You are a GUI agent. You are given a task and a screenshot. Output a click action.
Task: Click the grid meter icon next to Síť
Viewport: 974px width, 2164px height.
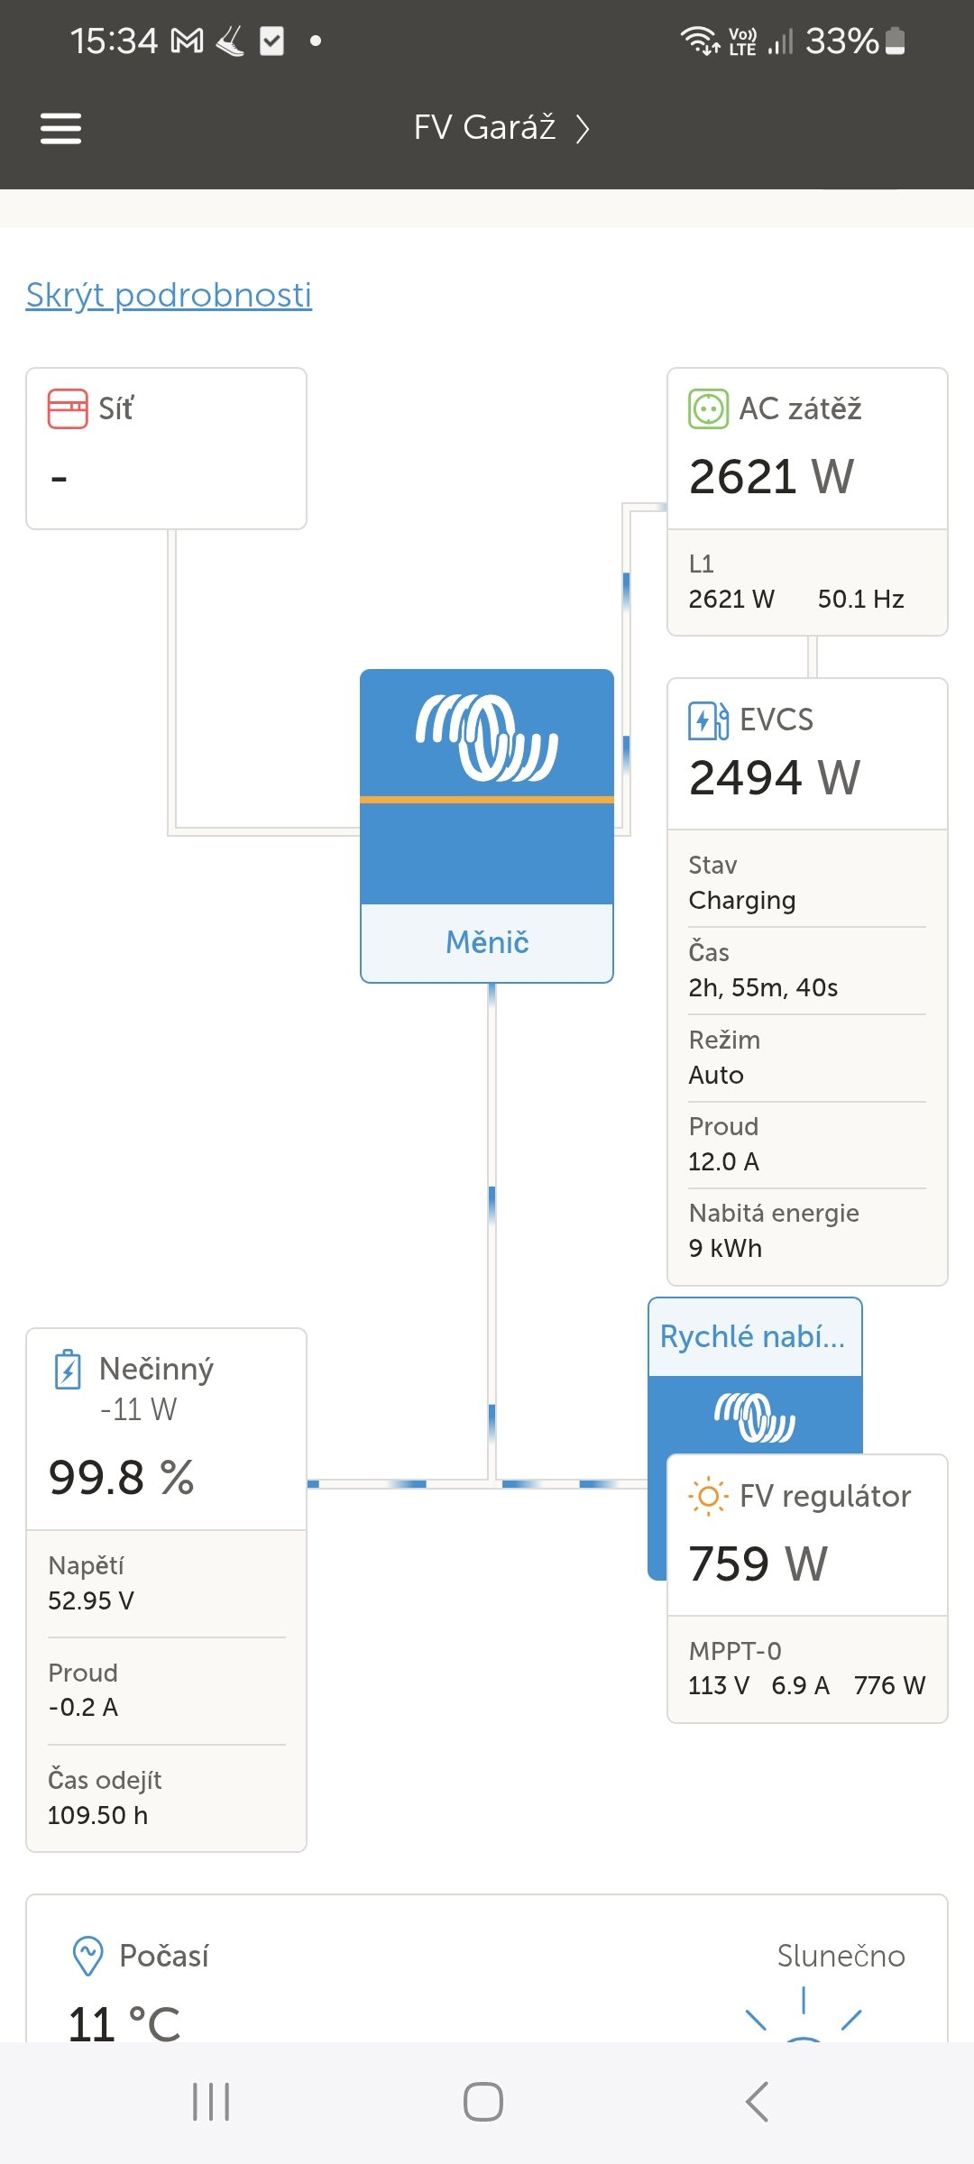click(68, 408)
